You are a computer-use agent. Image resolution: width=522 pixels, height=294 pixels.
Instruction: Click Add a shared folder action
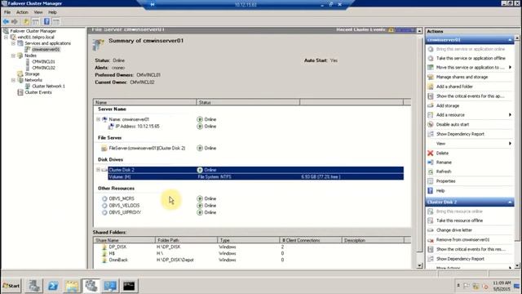click(454, 87)
